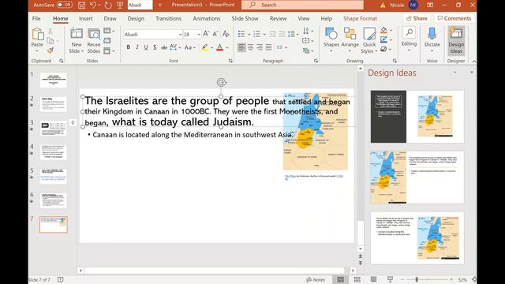Toggle the Notes pane

316,279
